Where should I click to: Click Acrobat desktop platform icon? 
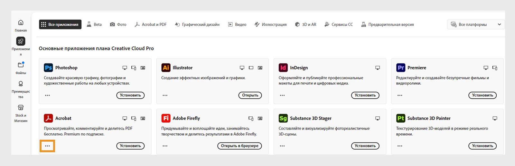click(x=125, y=119)
